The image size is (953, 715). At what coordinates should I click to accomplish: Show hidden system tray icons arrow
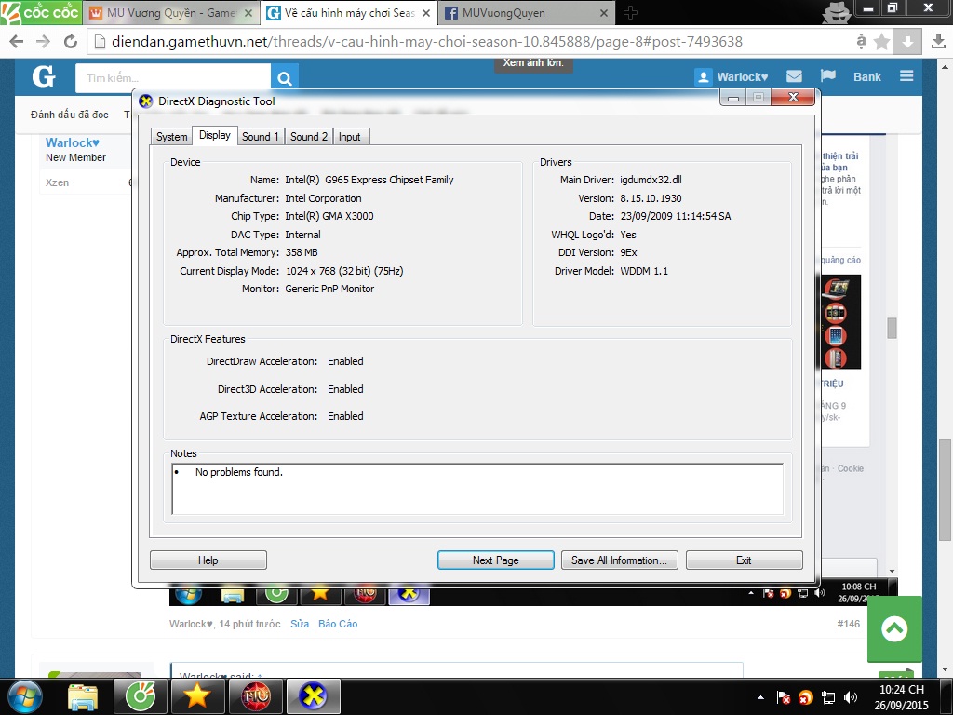(761, 696)
